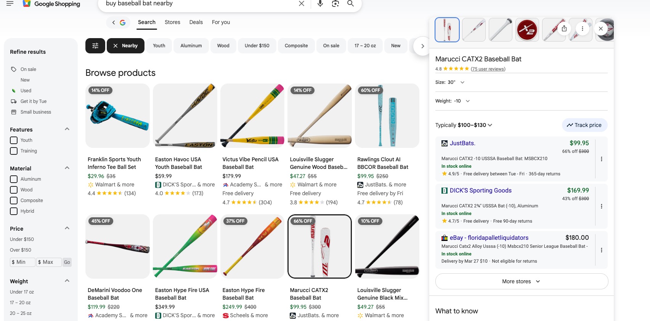Apply the Youth filter chip
Image resolution: width=650 pixels, height=321 pixels.
coord(159,46)
